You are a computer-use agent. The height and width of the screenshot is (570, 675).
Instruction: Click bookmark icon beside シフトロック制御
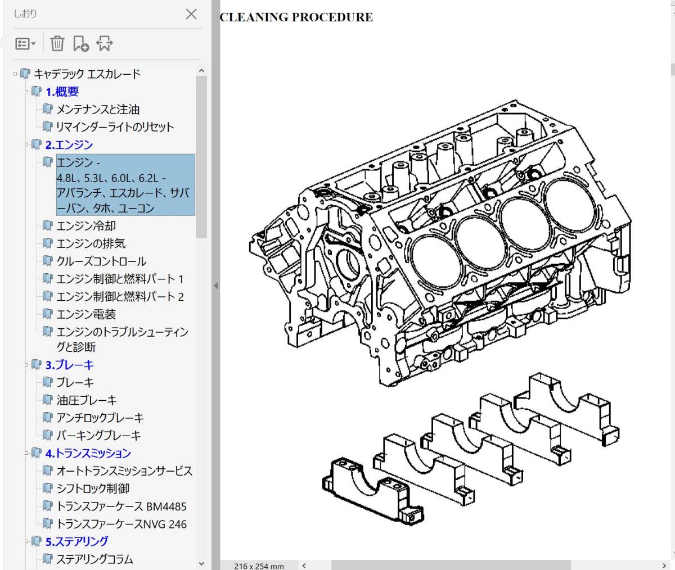pyautogui.click(x=47, y=488)
